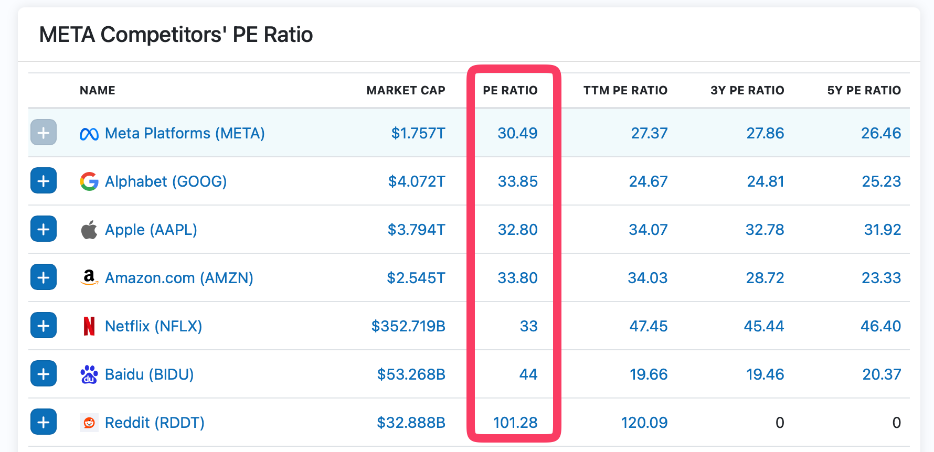Expand the Baidu (BIDU) row plus button
This screenshot has height=452, width=934.
point(44,374)
